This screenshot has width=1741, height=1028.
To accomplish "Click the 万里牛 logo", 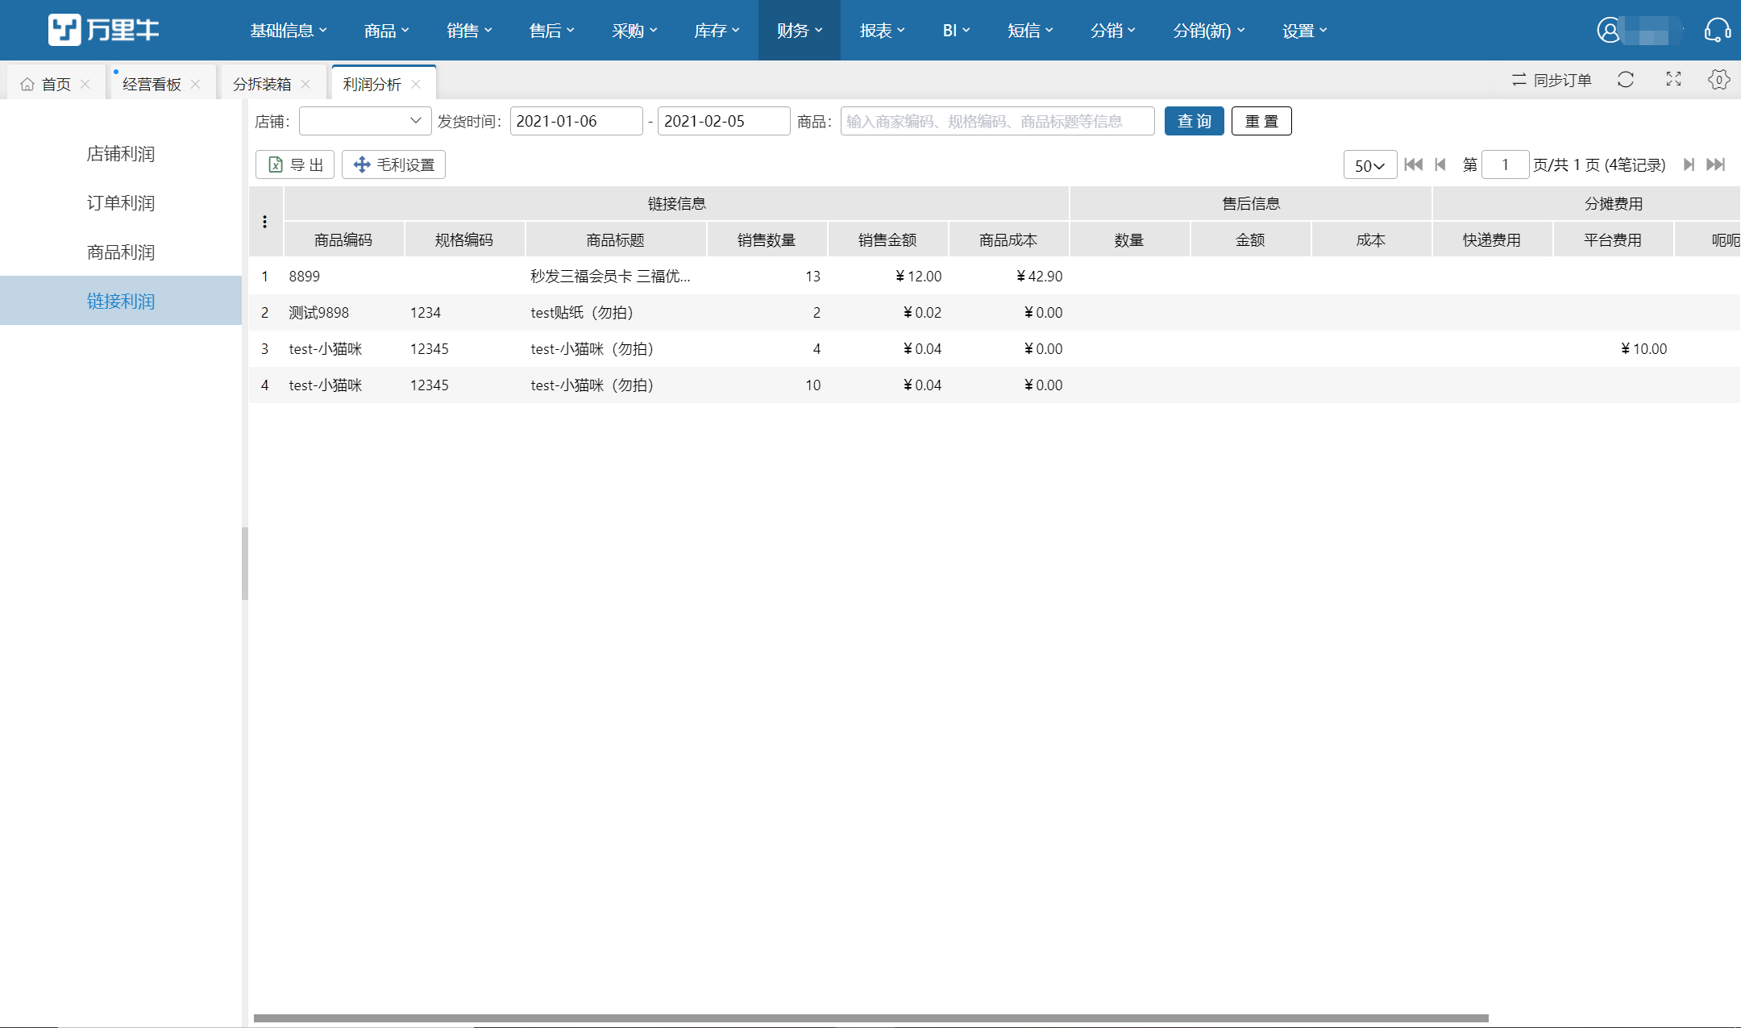I will (x=103, y=30).
